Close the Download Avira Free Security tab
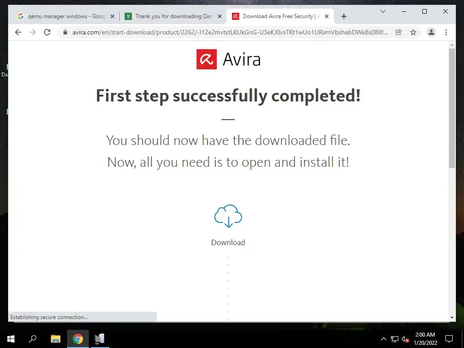Image resolution: width=464 pixels, height=348 pixels. [327, 17]
